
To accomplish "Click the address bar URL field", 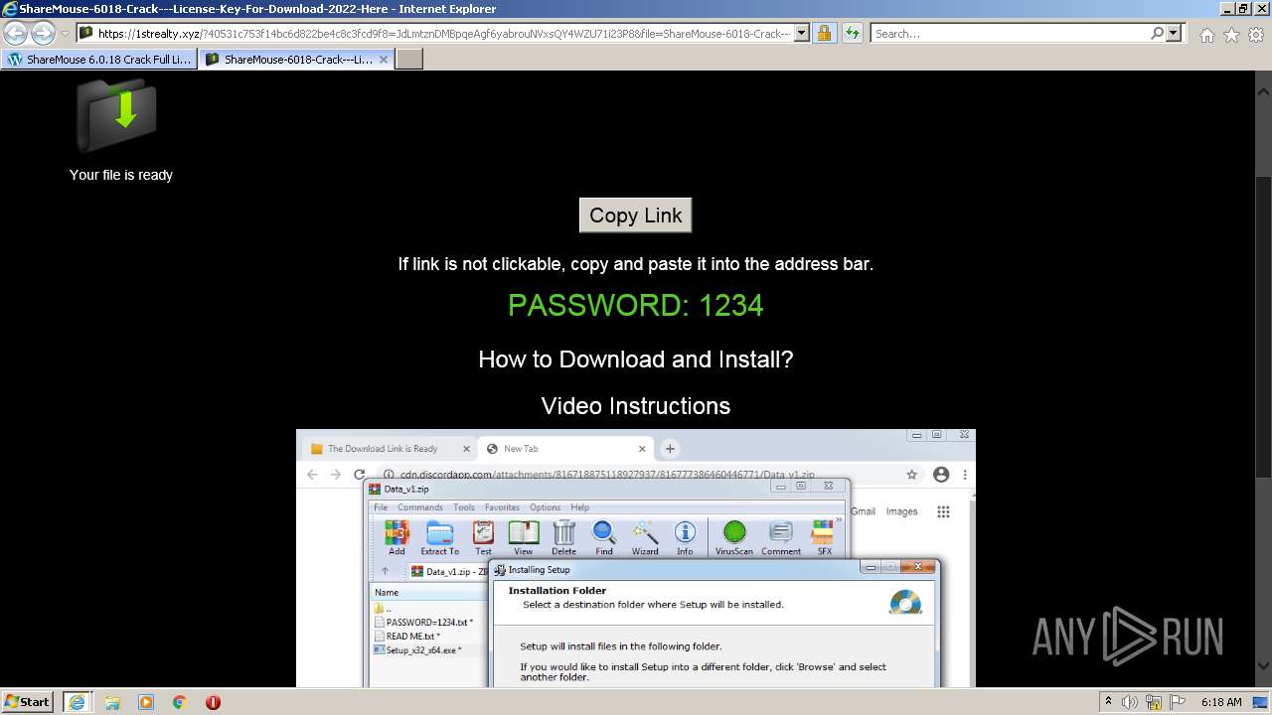I will click(x=443, y=33).
